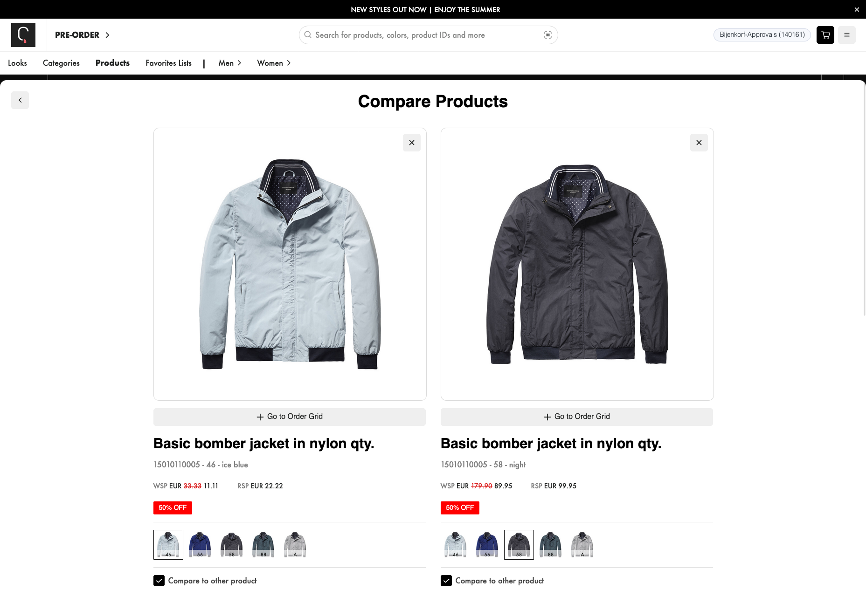Open the hamburger menu

click(846, 35)
